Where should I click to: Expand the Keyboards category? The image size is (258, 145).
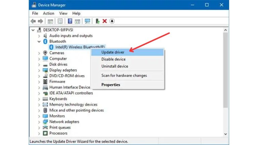click(x=39, y=99)
